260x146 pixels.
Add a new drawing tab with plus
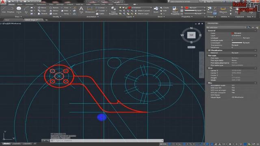click(x=46, y=20)
